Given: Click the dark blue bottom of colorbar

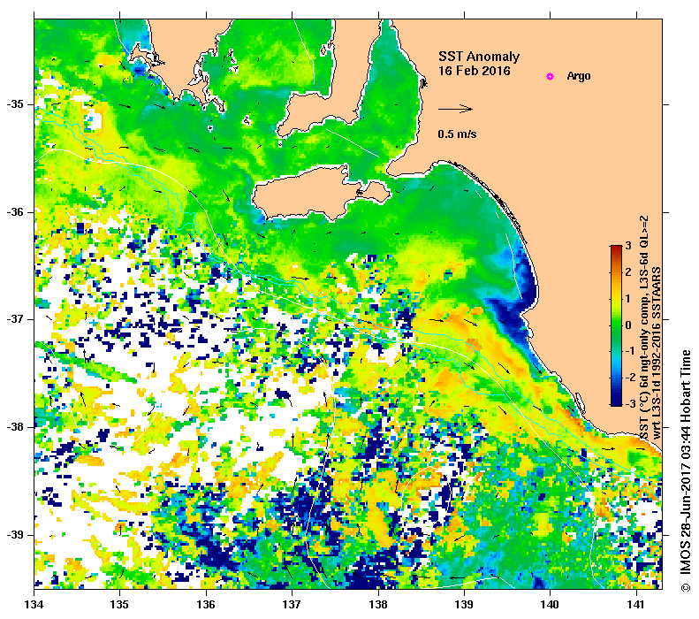Looking at the screenshot, I should (x=616, y=401).
